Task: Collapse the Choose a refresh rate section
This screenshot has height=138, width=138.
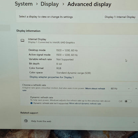Action: pos(136,89)
